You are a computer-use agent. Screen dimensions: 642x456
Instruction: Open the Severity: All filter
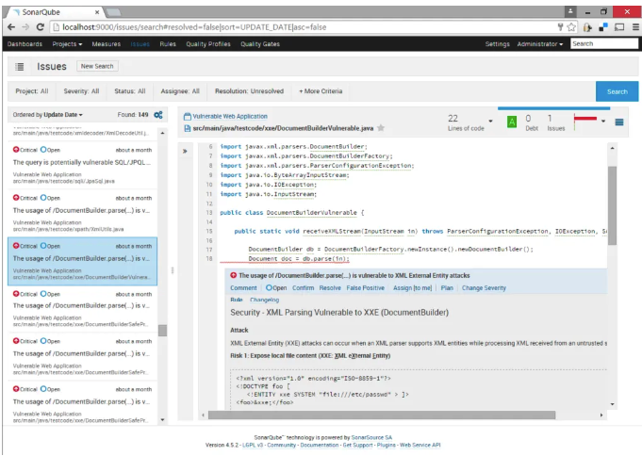(81, 91)
